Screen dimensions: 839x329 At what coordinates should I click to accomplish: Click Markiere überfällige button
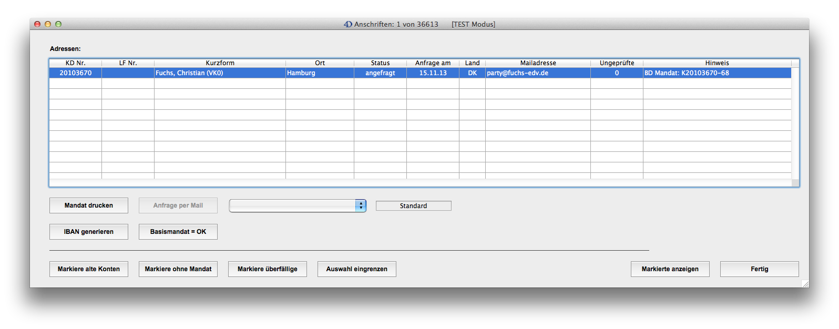click(267, 269)
